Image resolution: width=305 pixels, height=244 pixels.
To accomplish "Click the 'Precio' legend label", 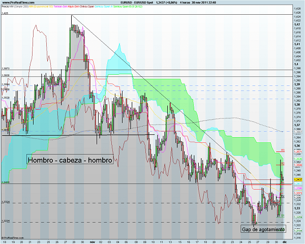I will [x=6, y=7].
